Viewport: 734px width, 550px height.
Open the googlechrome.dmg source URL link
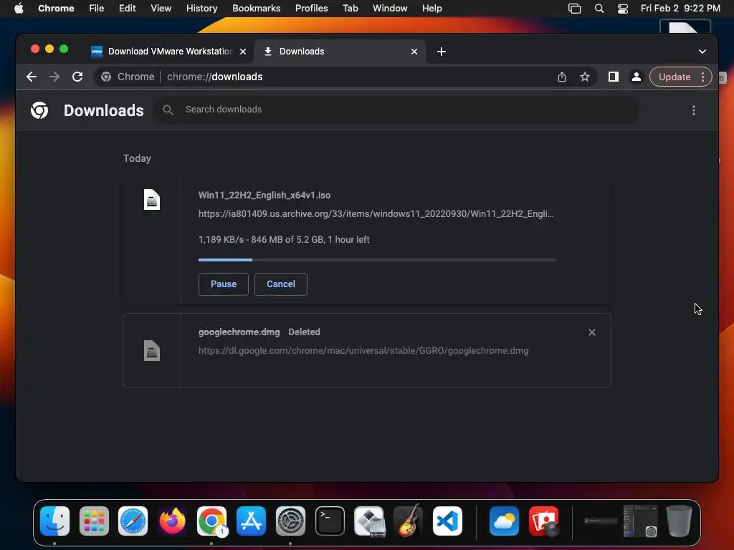point(363,351)
